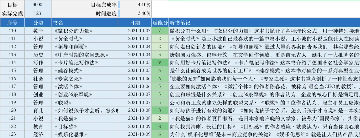Open note starting 唐朝国力强盛
Viewport: 360px width, 138px height.
click(264, 55)
